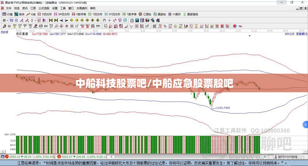The width and height of the screenshot is (308, 166).
Task: Open the 公式选股 menu
Action: 44,8
